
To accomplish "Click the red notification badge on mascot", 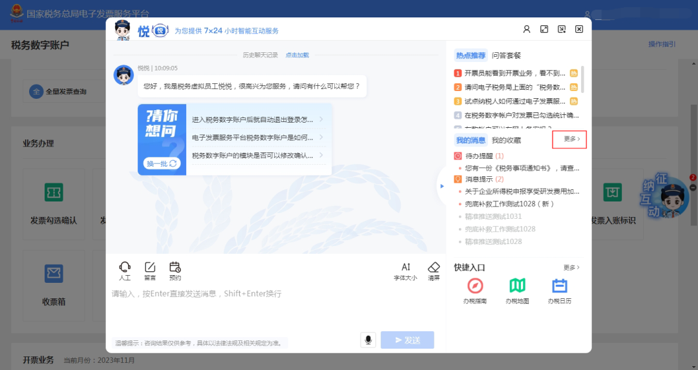I will [x=693, y=178].
